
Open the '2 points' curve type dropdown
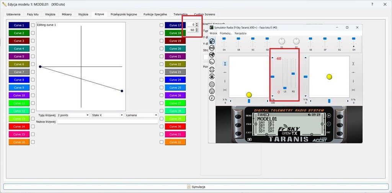73,115
